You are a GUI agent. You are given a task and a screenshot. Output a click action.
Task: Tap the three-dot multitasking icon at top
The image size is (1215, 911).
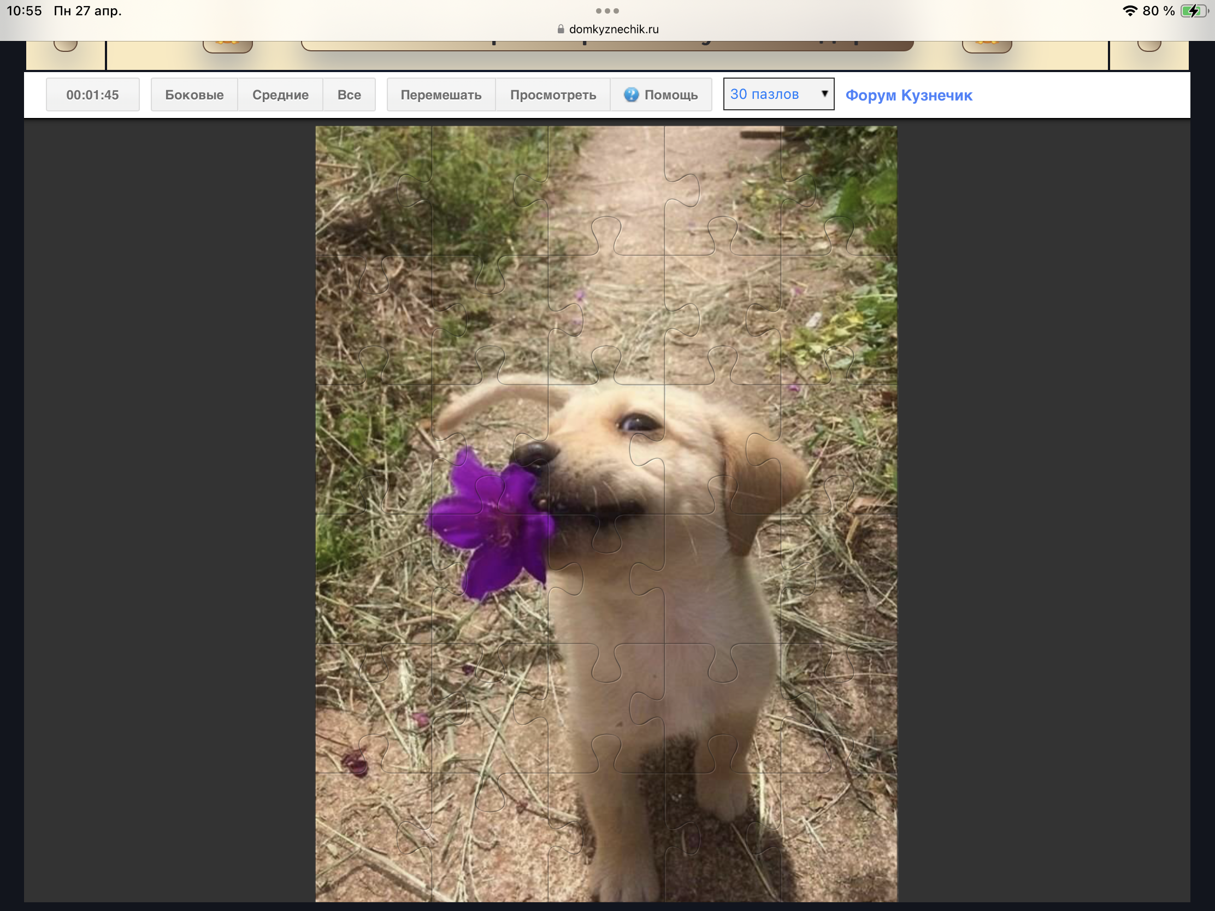(607, 11)
